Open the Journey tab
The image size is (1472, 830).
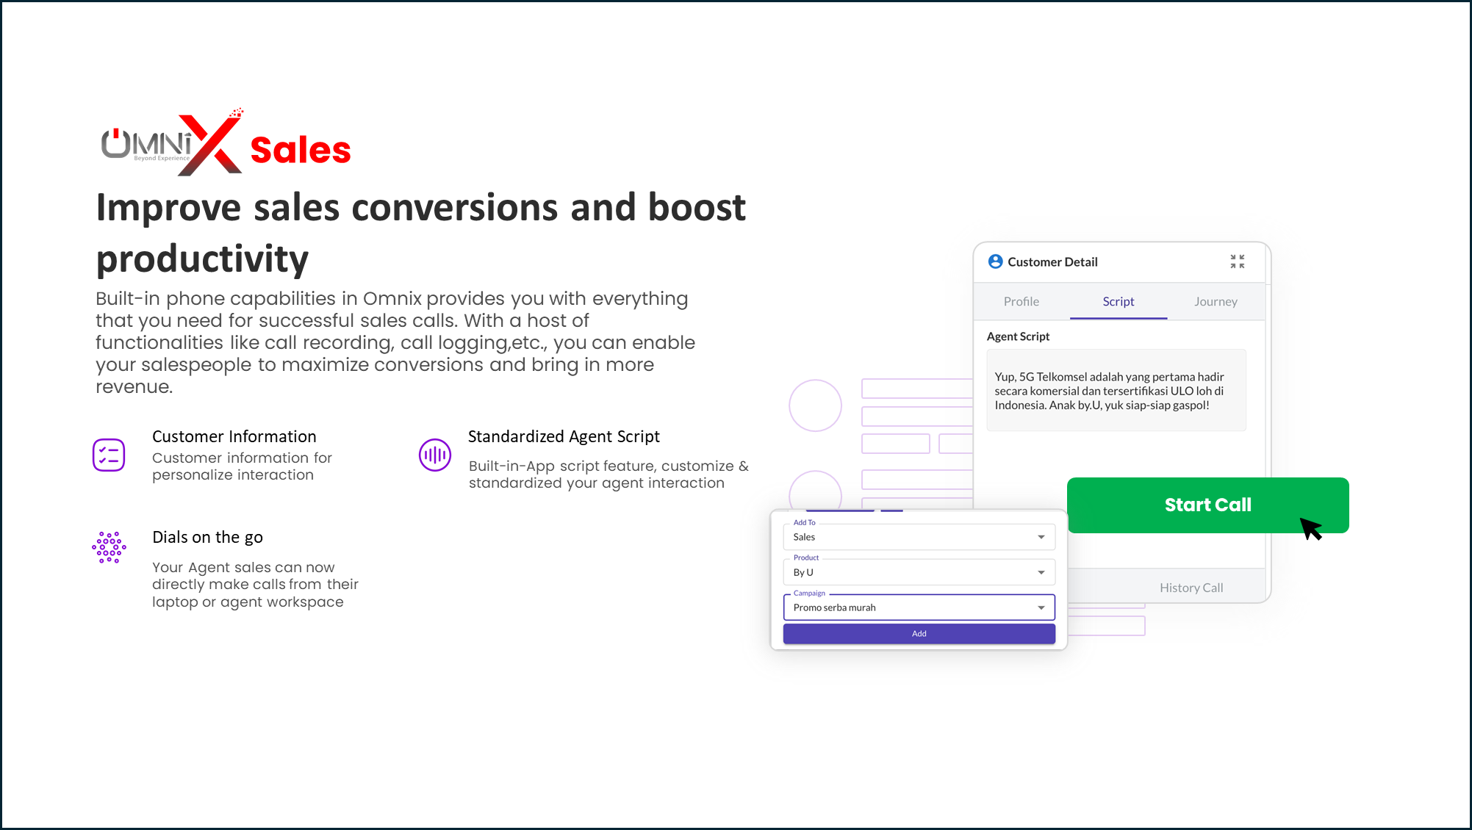point(1216,301)
